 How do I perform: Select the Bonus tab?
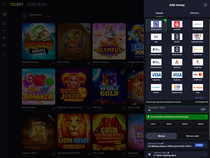pos(162,136)
